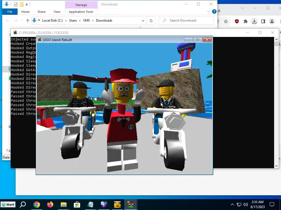The height and width of the screenshot is (210, 281).
Task: Select Local Disk (C:) in address path
Action: pyautogui.click(x=52, y=21)
